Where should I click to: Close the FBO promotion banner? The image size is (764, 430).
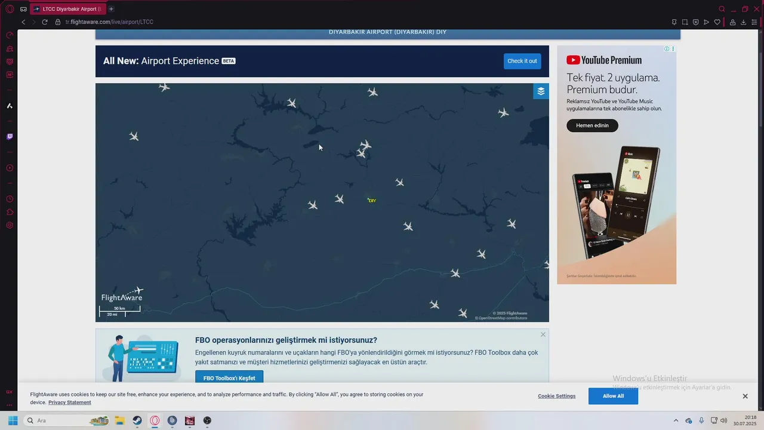click(543, 334)
